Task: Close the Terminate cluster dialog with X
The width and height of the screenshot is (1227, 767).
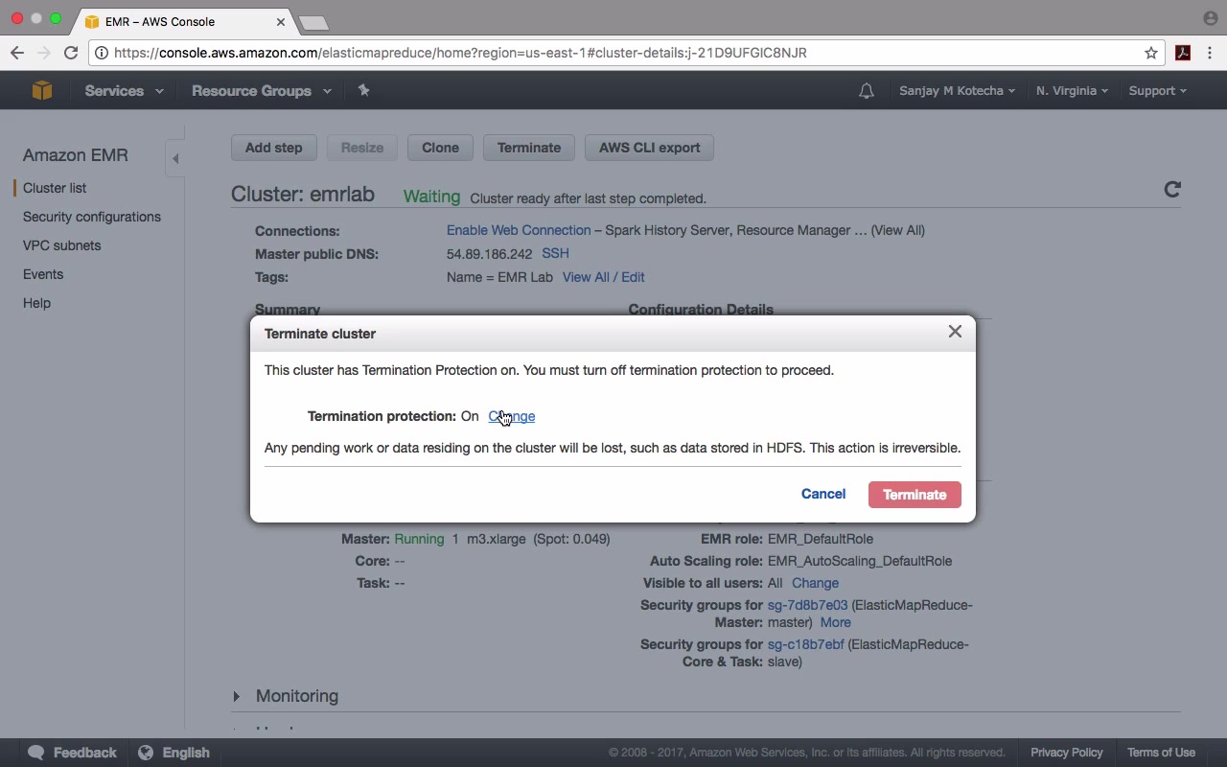Action: pos(955,332)
